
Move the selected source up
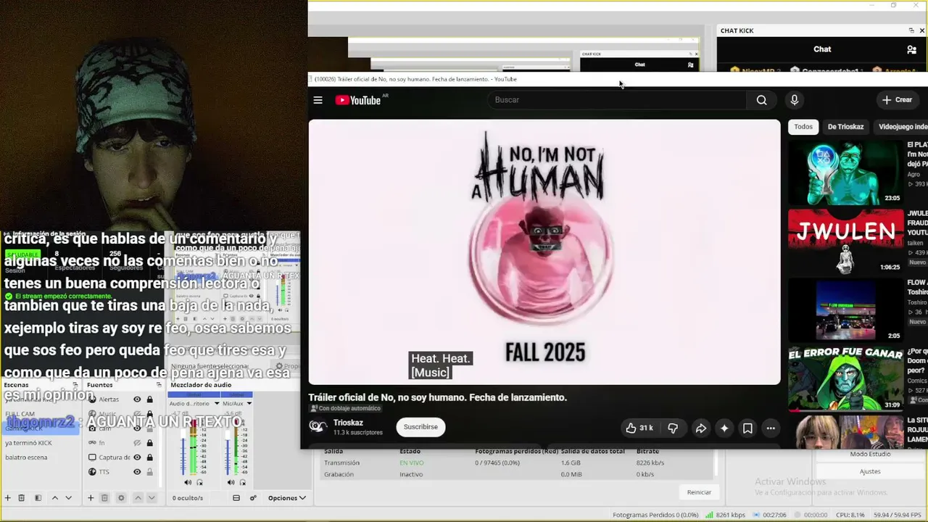138,498
